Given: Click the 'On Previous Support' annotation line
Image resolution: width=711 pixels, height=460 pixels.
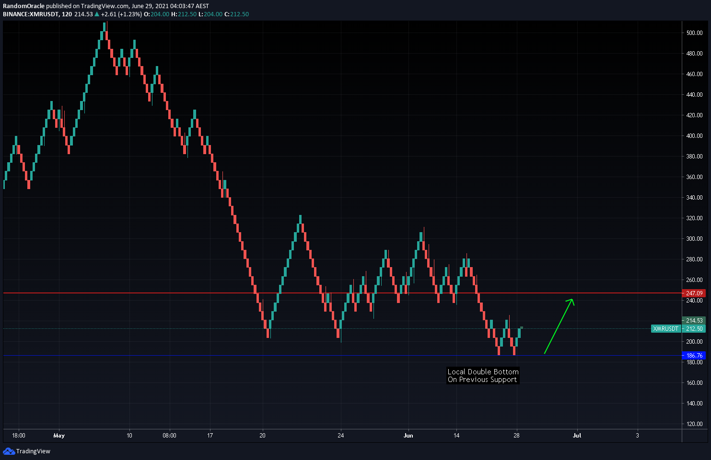Looking at the screenshot, I should point(482,380).
